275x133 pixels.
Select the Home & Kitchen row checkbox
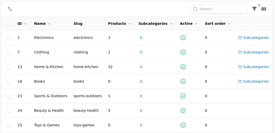point(9,67)
